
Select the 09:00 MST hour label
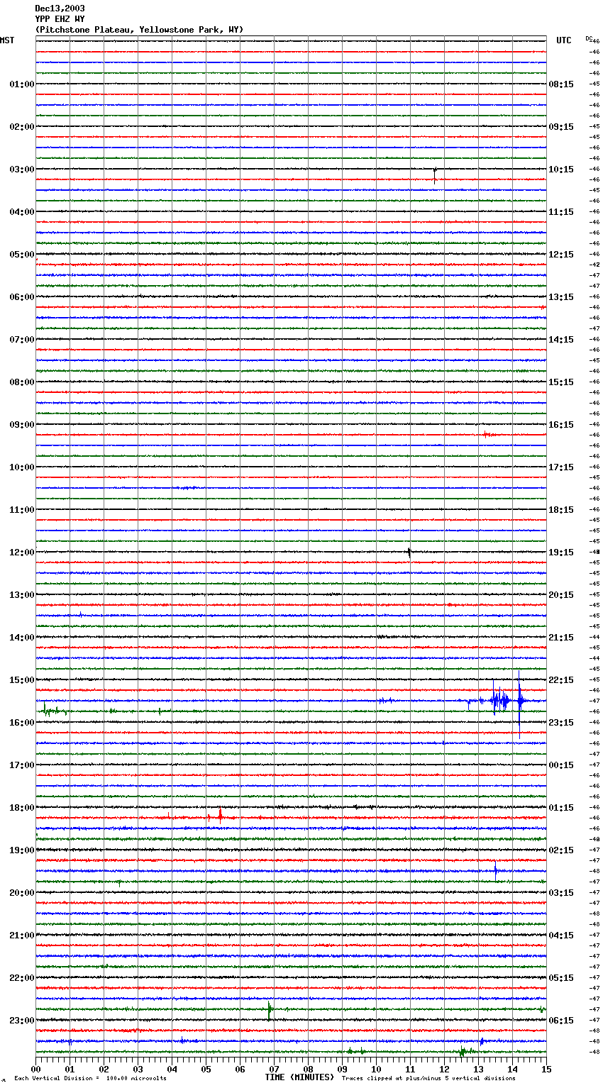point(22,425)
